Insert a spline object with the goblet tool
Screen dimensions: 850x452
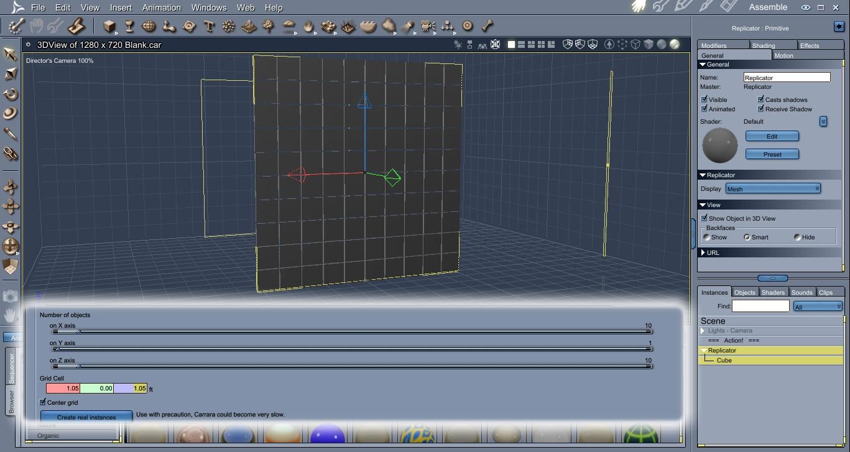[x=129, y=26]
